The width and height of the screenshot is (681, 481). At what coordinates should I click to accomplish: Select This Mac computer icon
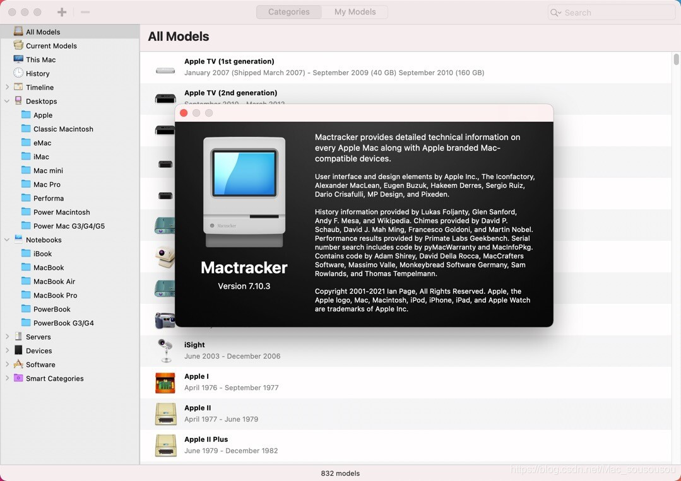click(18, 59)
